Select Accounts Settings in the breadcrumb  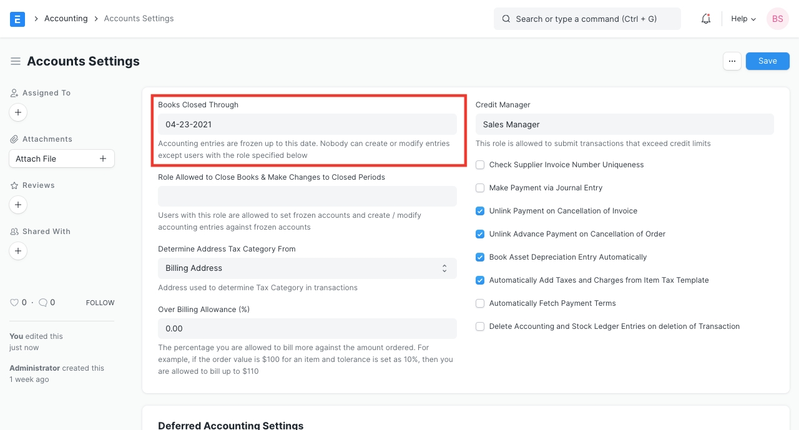(x=139, y=19)
